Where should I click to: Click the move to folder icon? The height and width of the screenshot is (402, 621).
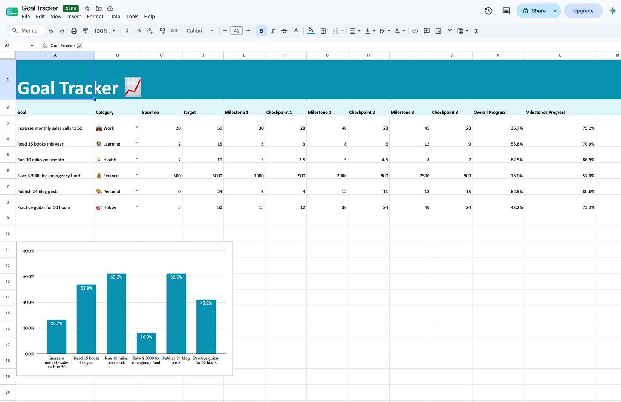pos(99,8)
